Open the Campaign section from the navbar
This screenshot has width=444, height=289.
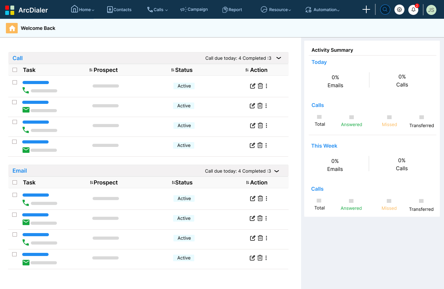(194, 9)
